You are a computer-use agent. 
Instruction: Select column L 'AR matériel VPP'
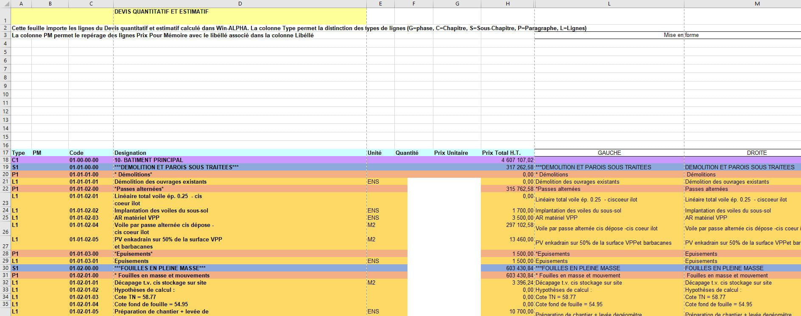(609, 218)
